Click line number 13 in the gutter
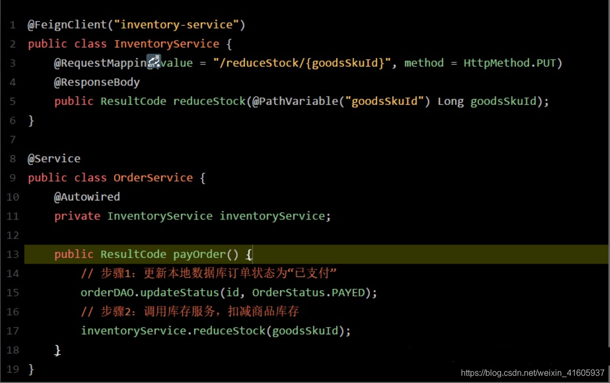Viewport: 610px width, 383px height. (13, 254)
